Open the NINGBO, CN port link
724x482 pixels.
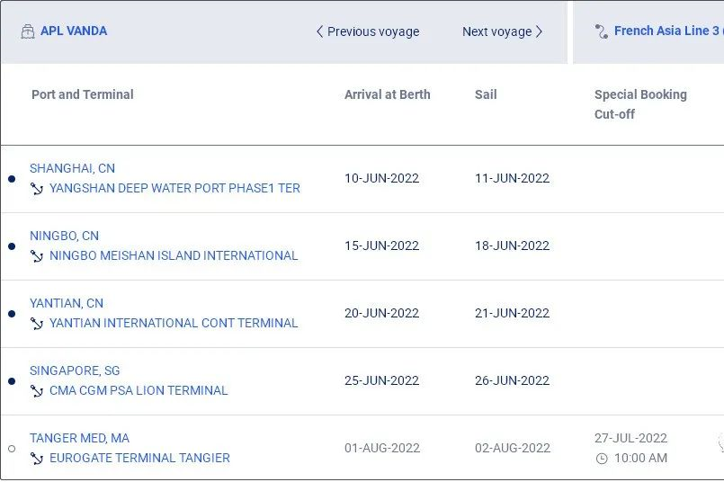[x=64, y=236]
